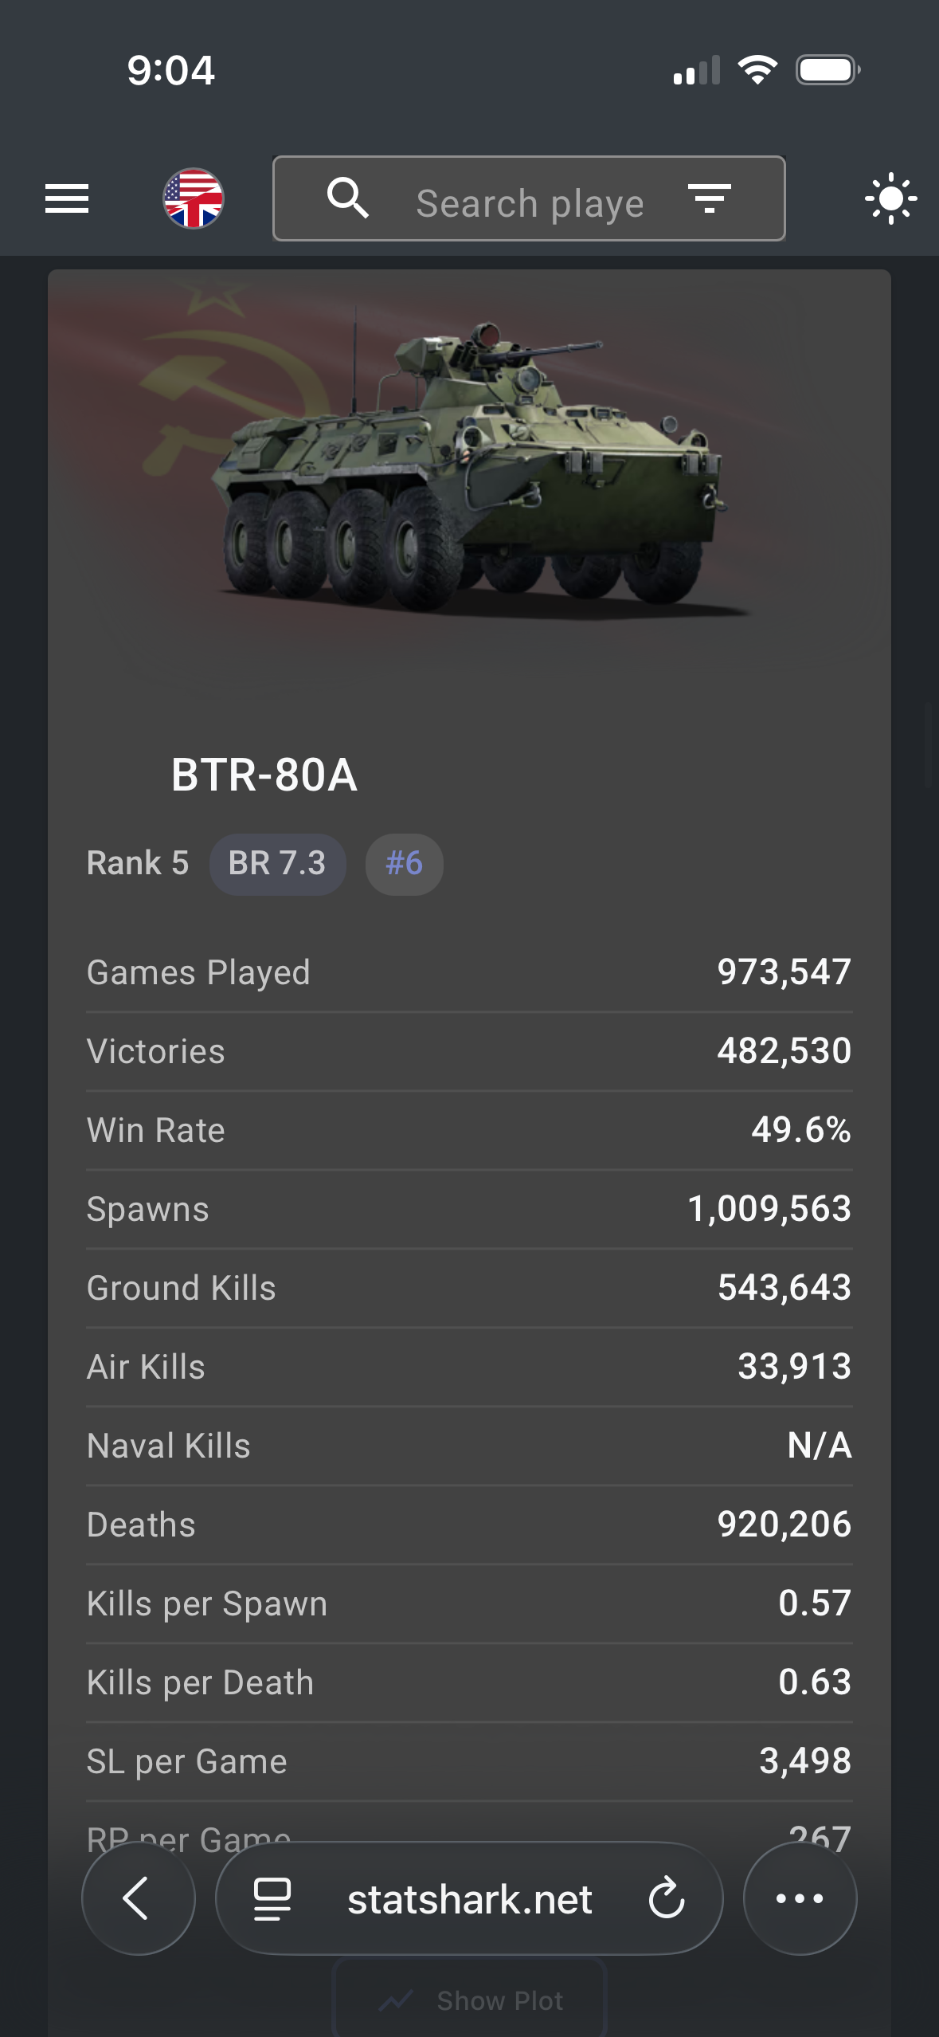
Task: Click the Show Plot button
Action: [470, 2000]
